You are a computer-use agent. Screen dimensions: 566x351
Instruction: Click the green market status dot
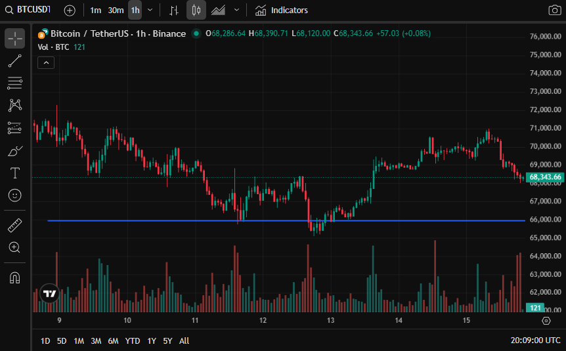(x=196, y=33)
